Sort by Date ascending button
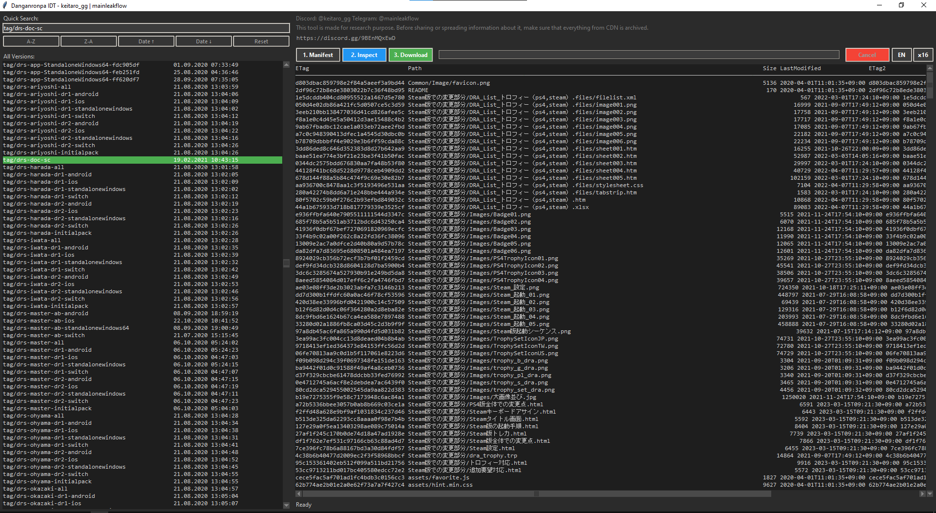Image resolution: width=936 pixels, height=513 pixels. point(146,41)
